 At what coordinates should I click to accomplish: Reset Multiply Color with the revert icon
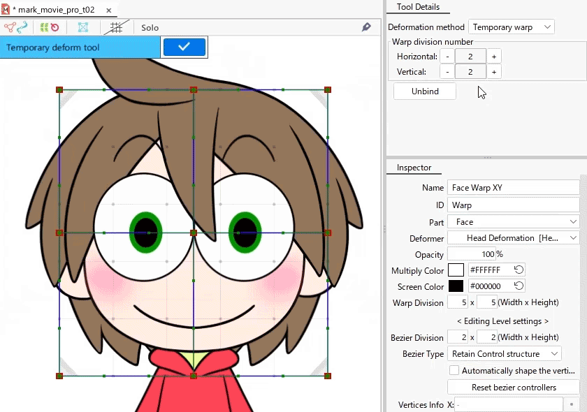coord(519,270)
